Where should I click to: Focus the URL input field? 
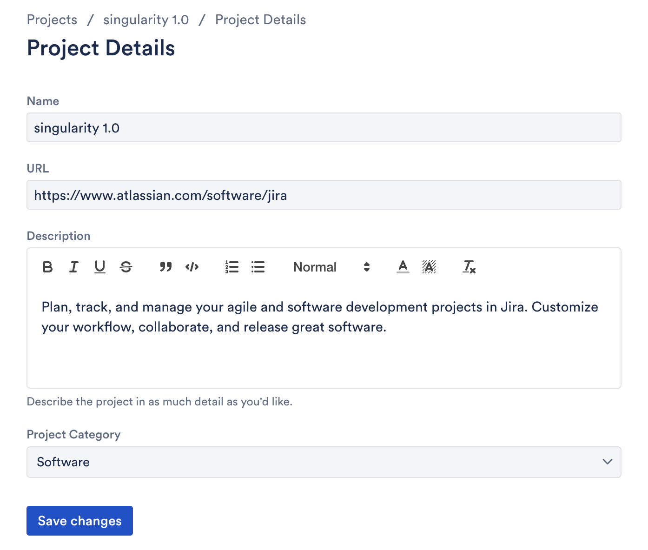[324, 195]
